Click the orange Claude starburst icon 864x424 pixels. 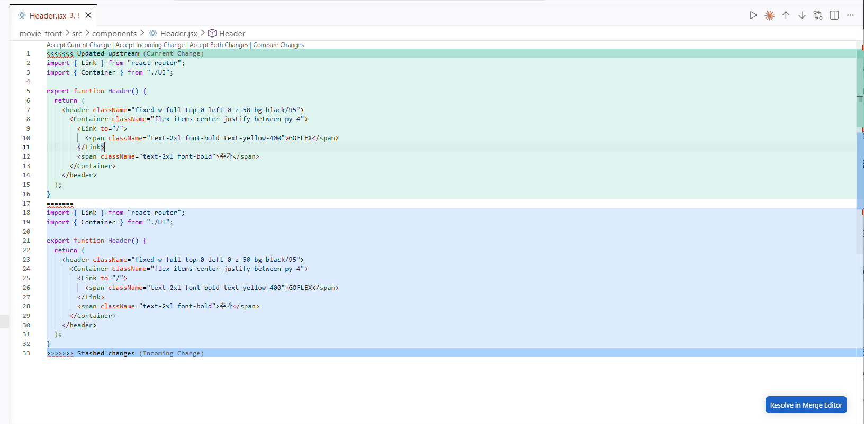coord(769,15)
